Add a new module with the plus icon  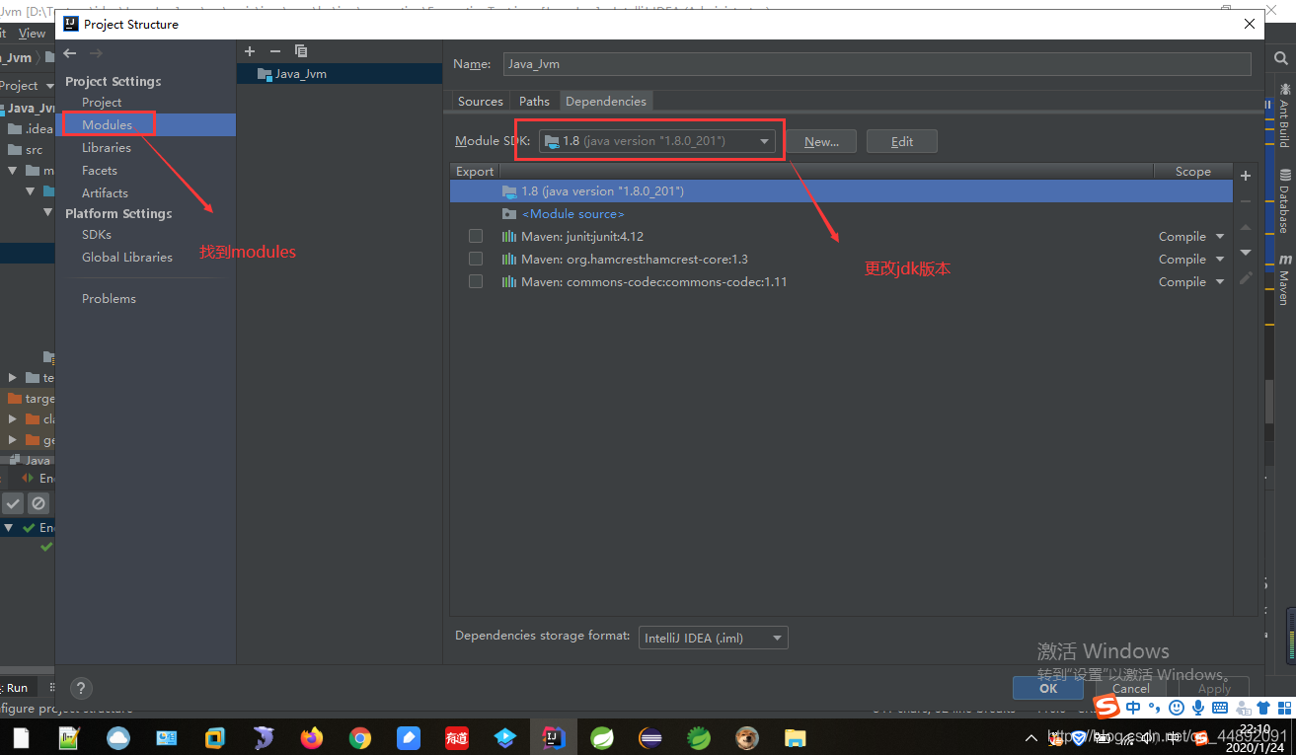coord(250,51)
